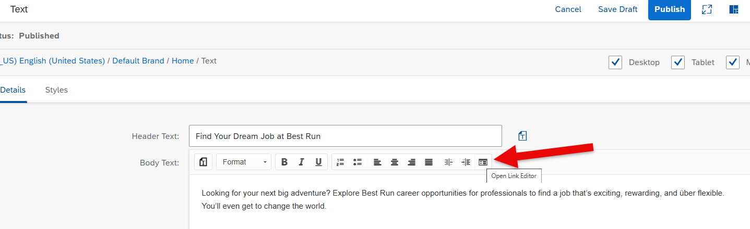Select the Details tab
Viewport: 750px width, 229px height.
[x=13, y=90]
